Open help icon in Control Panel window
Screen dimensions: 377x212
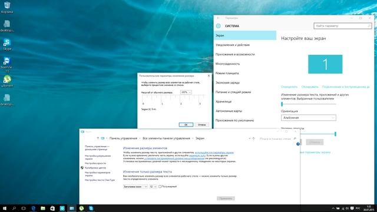(x=298, y=144)
